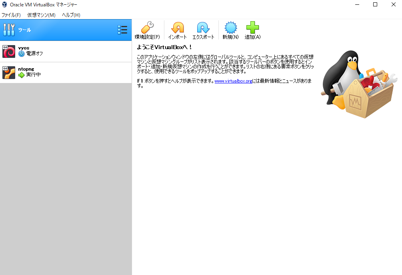Click the エクスポート export appliance icon
Viewport: 402px width, 275px height.
coord(203,28)
